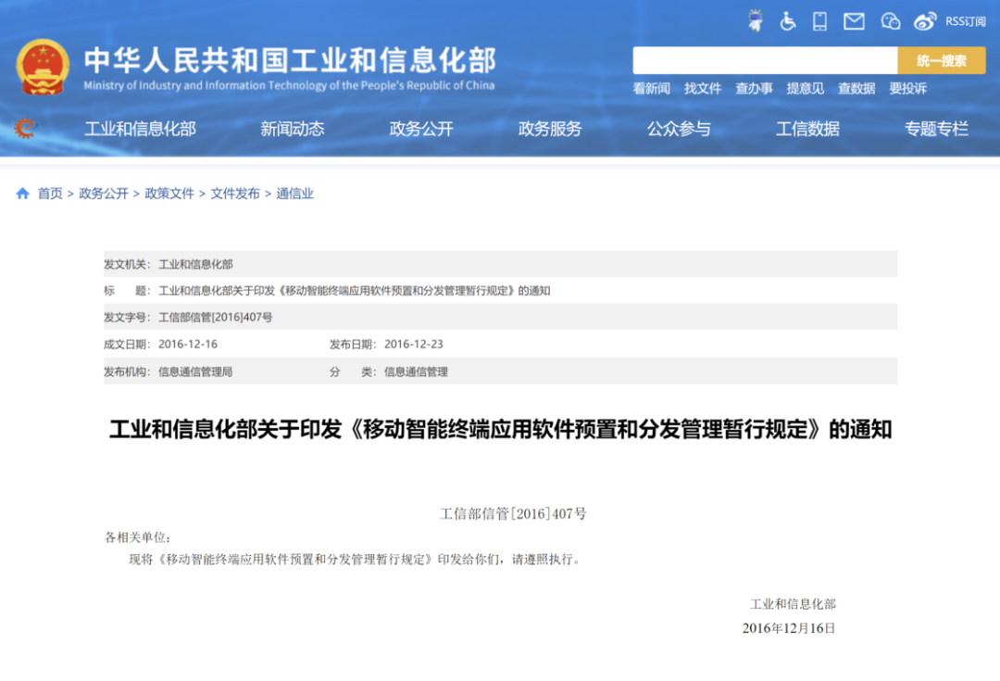The image size is (1000, 681).
Task: Click the centered 工信部信管[2016]407号 line
Action: [513, 514]
